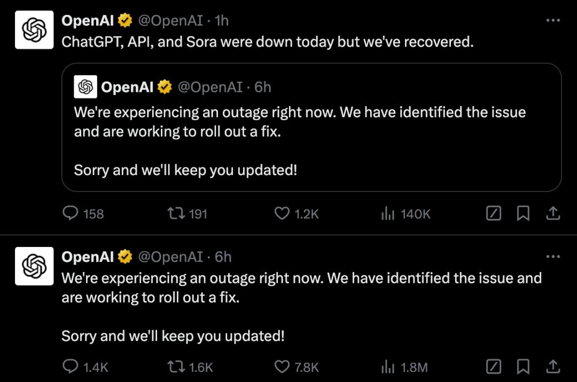The width and height of the screenshot is (577, 382).
Task: Repost the tweet with 191 reposts
Action: pyautogui.click(x=176, y=214)
